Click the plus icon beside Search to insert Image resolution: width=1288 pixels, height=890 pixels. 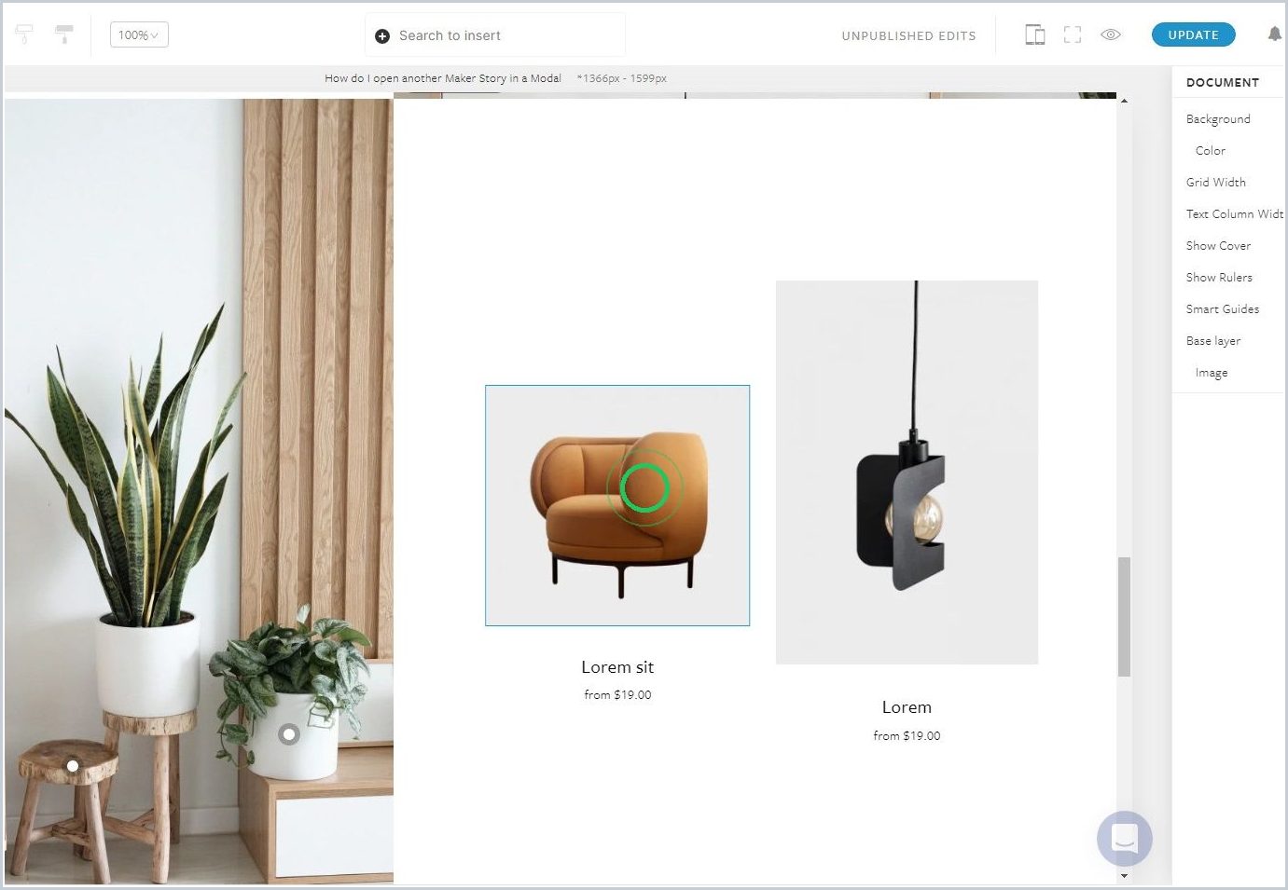tap(382, 36)
